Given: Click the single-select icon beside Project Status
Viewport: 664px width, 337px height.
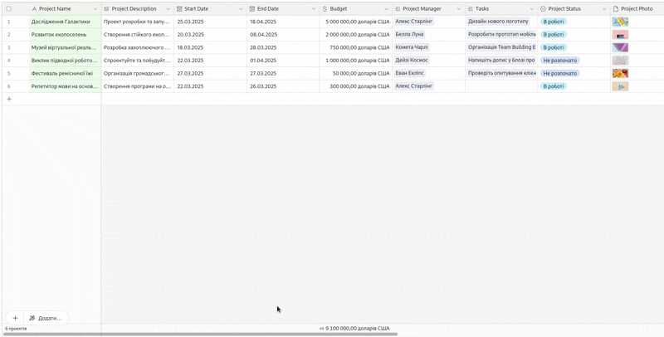Looking at the screenshot, I should (x=544, y=9).
